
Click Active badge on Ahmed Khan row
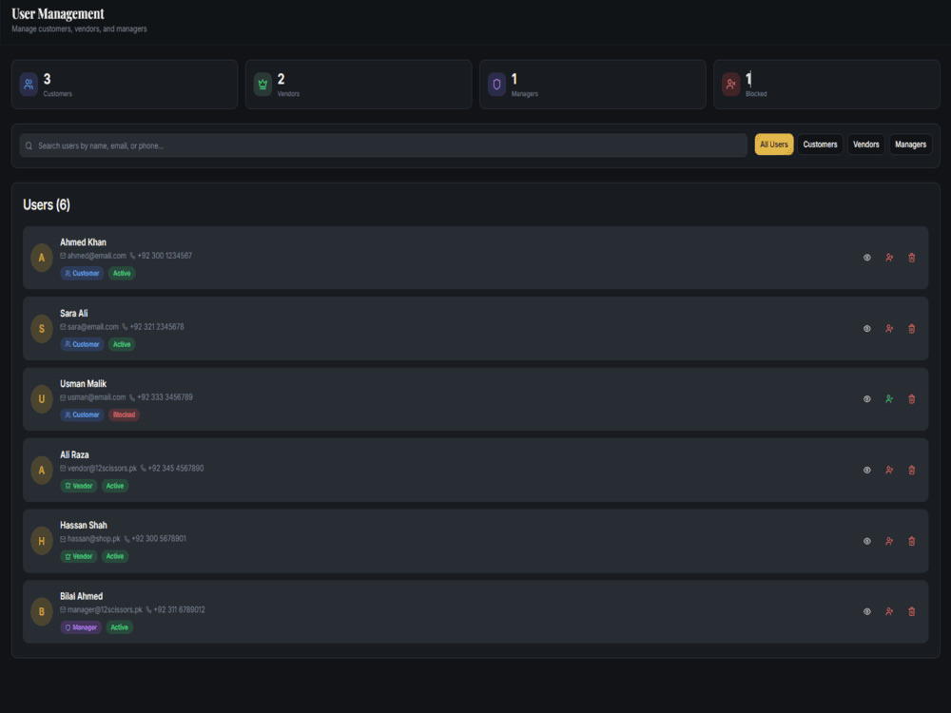click(122, 274)
